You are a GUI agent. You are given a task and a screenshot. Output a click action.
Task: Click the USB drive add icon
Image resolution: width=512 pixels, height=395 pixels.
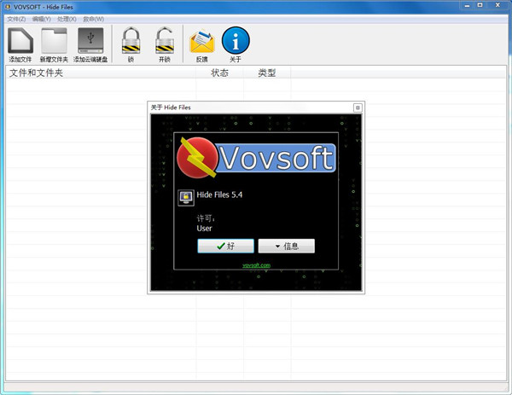[x=90, y=41]
